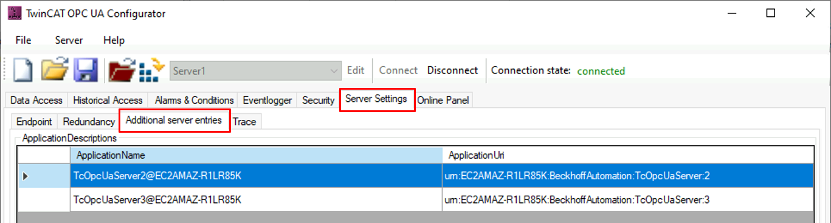Open the Server1 dropdown
The height and width of the screenshot is (223, 831).
[x=255, y=71]
